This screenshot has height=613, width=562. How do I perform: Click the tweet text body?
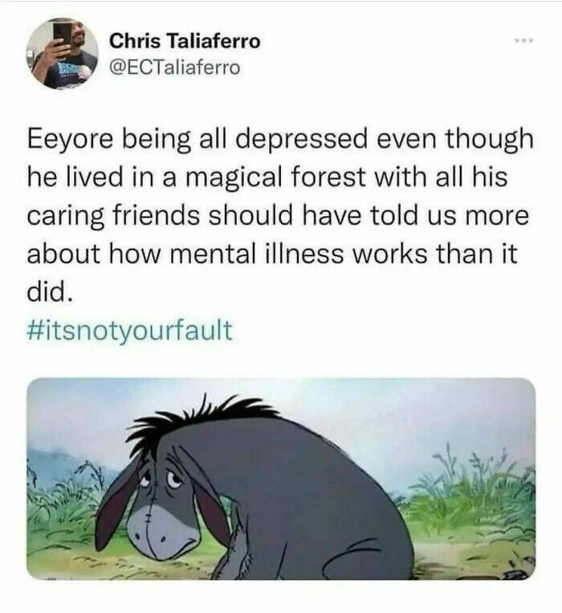click(280, 215)
